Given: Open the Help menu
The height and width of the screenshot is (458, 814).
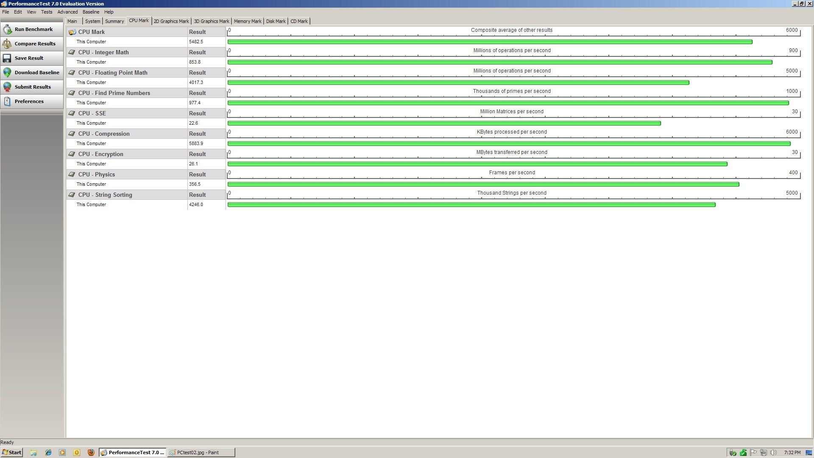Looking at the screenshot, I should point(109,12).
